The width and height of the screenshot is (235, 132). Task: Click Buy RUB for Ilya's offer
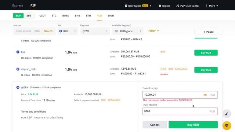click(x=206, y=53)
